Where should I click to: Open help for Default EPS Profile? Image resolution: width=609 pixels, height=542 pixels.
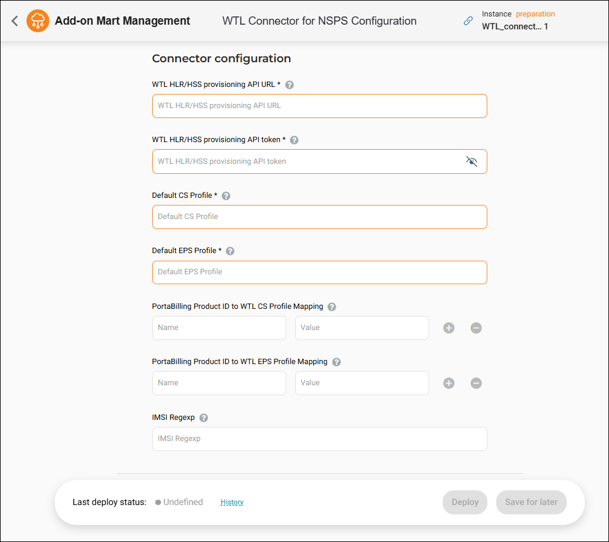point(230,251)
